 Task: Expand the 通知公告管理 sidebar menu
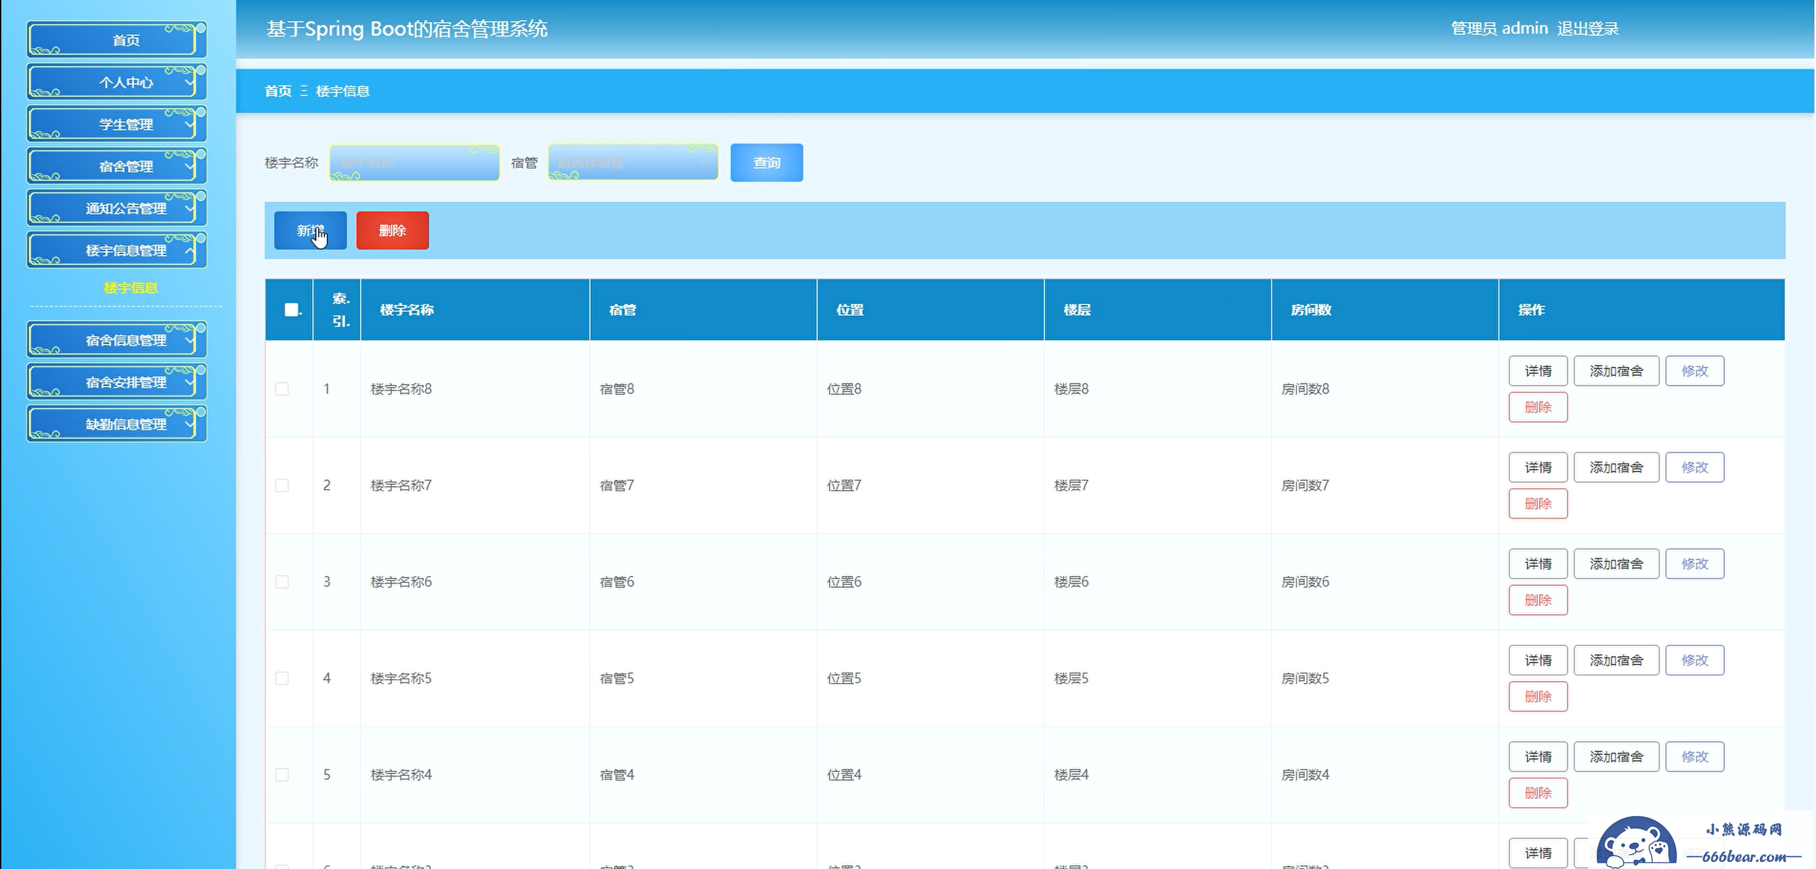(117, 208)
